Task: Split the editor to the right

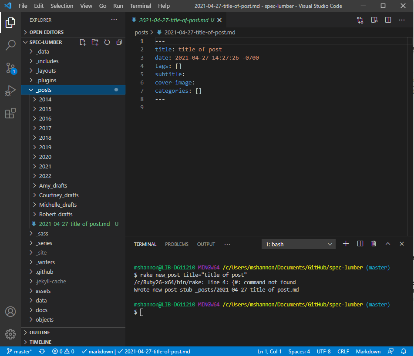Action: [388, 20]
